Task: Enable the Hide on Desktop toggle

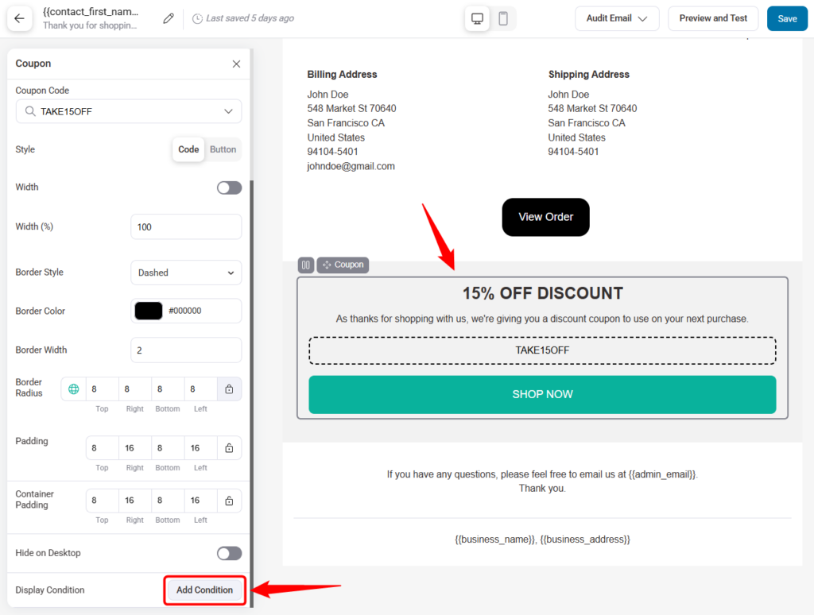Action: coord(229,553)
